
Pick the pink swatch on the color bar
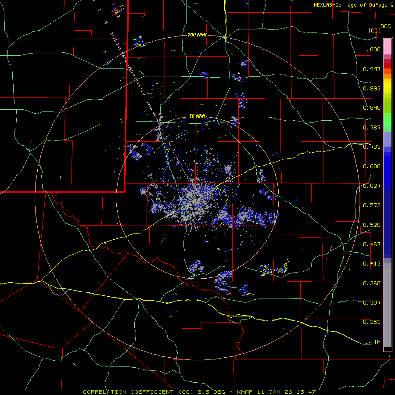[x=388, y=47]
